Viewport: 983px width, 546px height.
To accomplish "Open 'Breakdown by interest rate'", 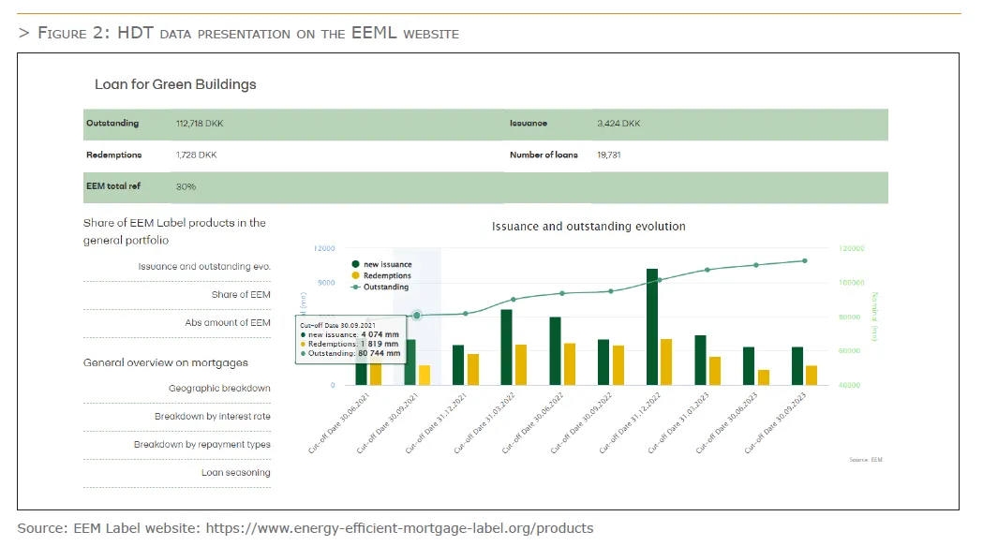I will 213,417.
